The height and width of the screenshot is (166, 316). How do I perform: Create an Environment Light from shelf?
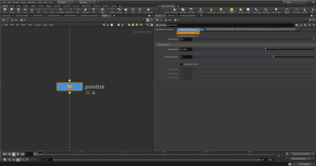tap(231, 11)
